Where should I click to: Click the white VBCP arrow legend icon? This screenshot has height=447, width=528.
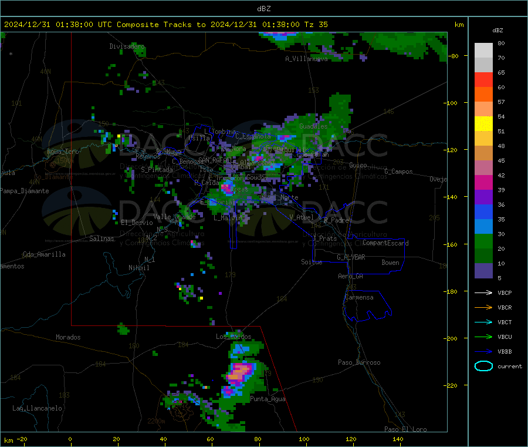pyautogui.click(x=483, y=293)
